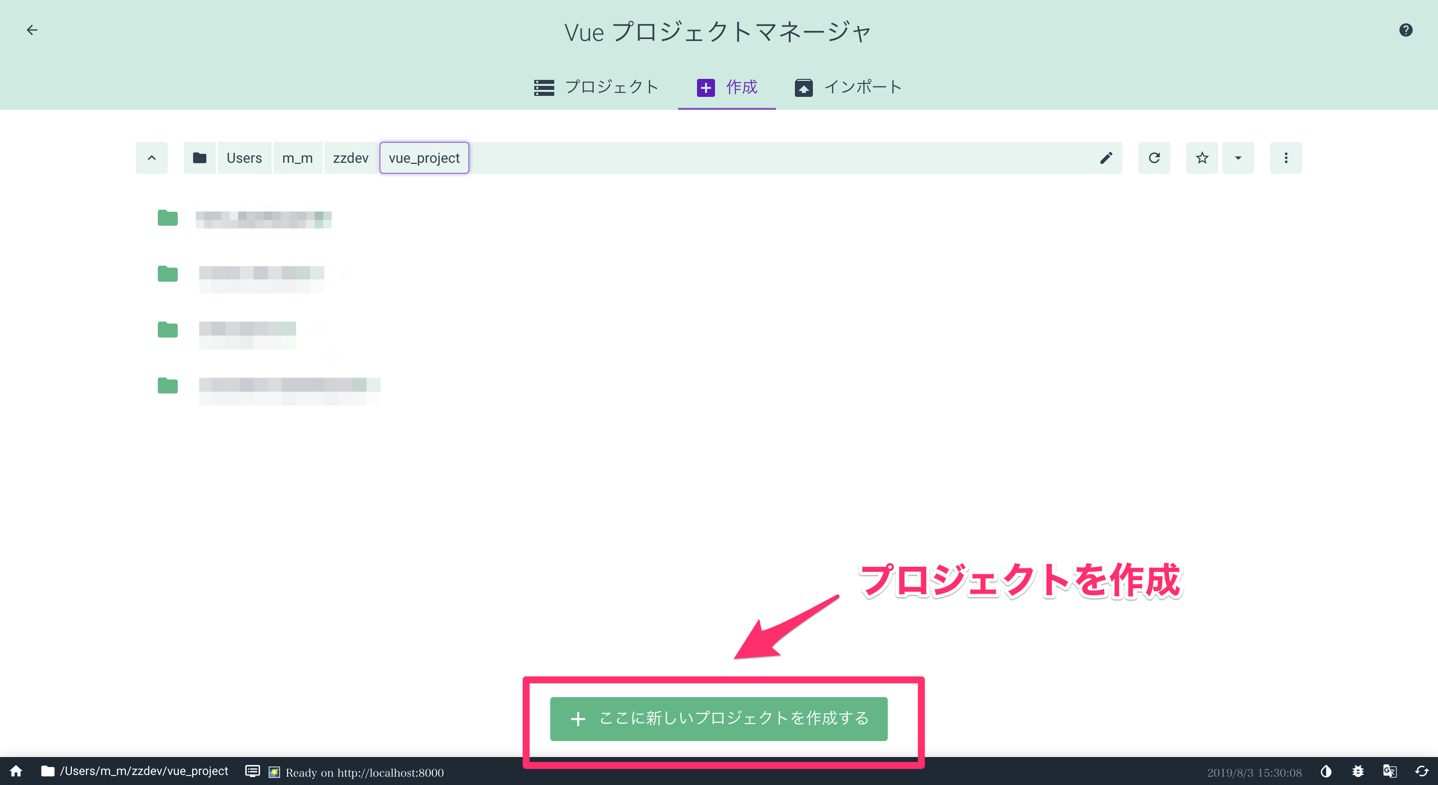Click ここに新しいプロジェクトを作成する button
1438x785 pixels.
(719, 719)
